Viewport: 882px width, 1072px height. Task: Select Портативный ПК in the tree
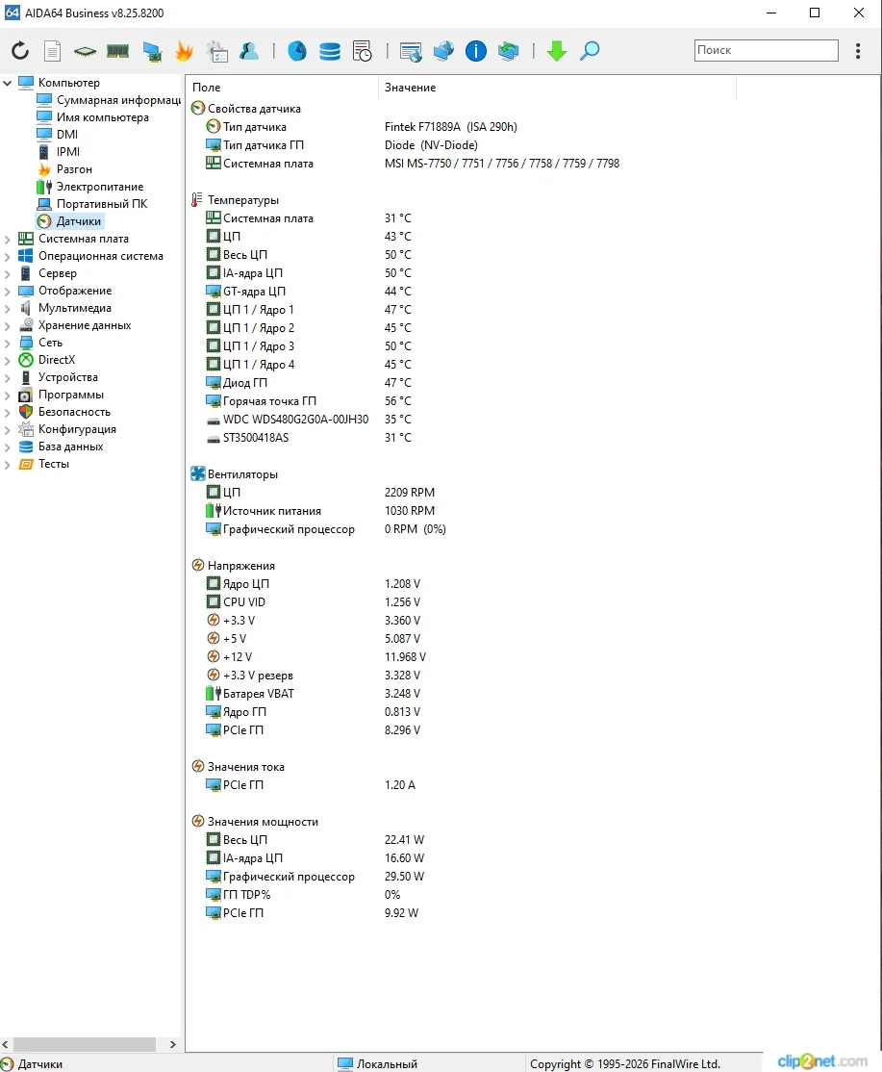pyautogui.click(x=92, y=204)
